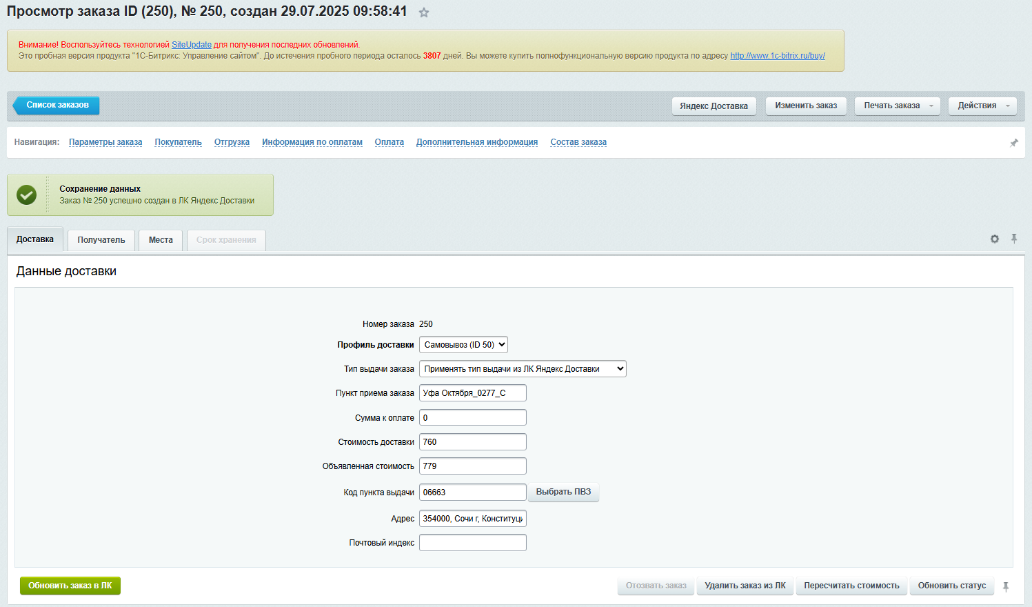Open Тип выдачи заказа dropdown
This screenshot has height=607, width=1032.
[523, 369]
